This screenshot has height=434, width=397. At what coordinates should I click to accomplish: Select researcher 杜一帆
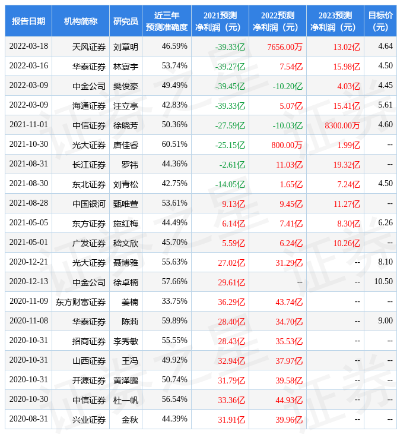click(126, 400)
